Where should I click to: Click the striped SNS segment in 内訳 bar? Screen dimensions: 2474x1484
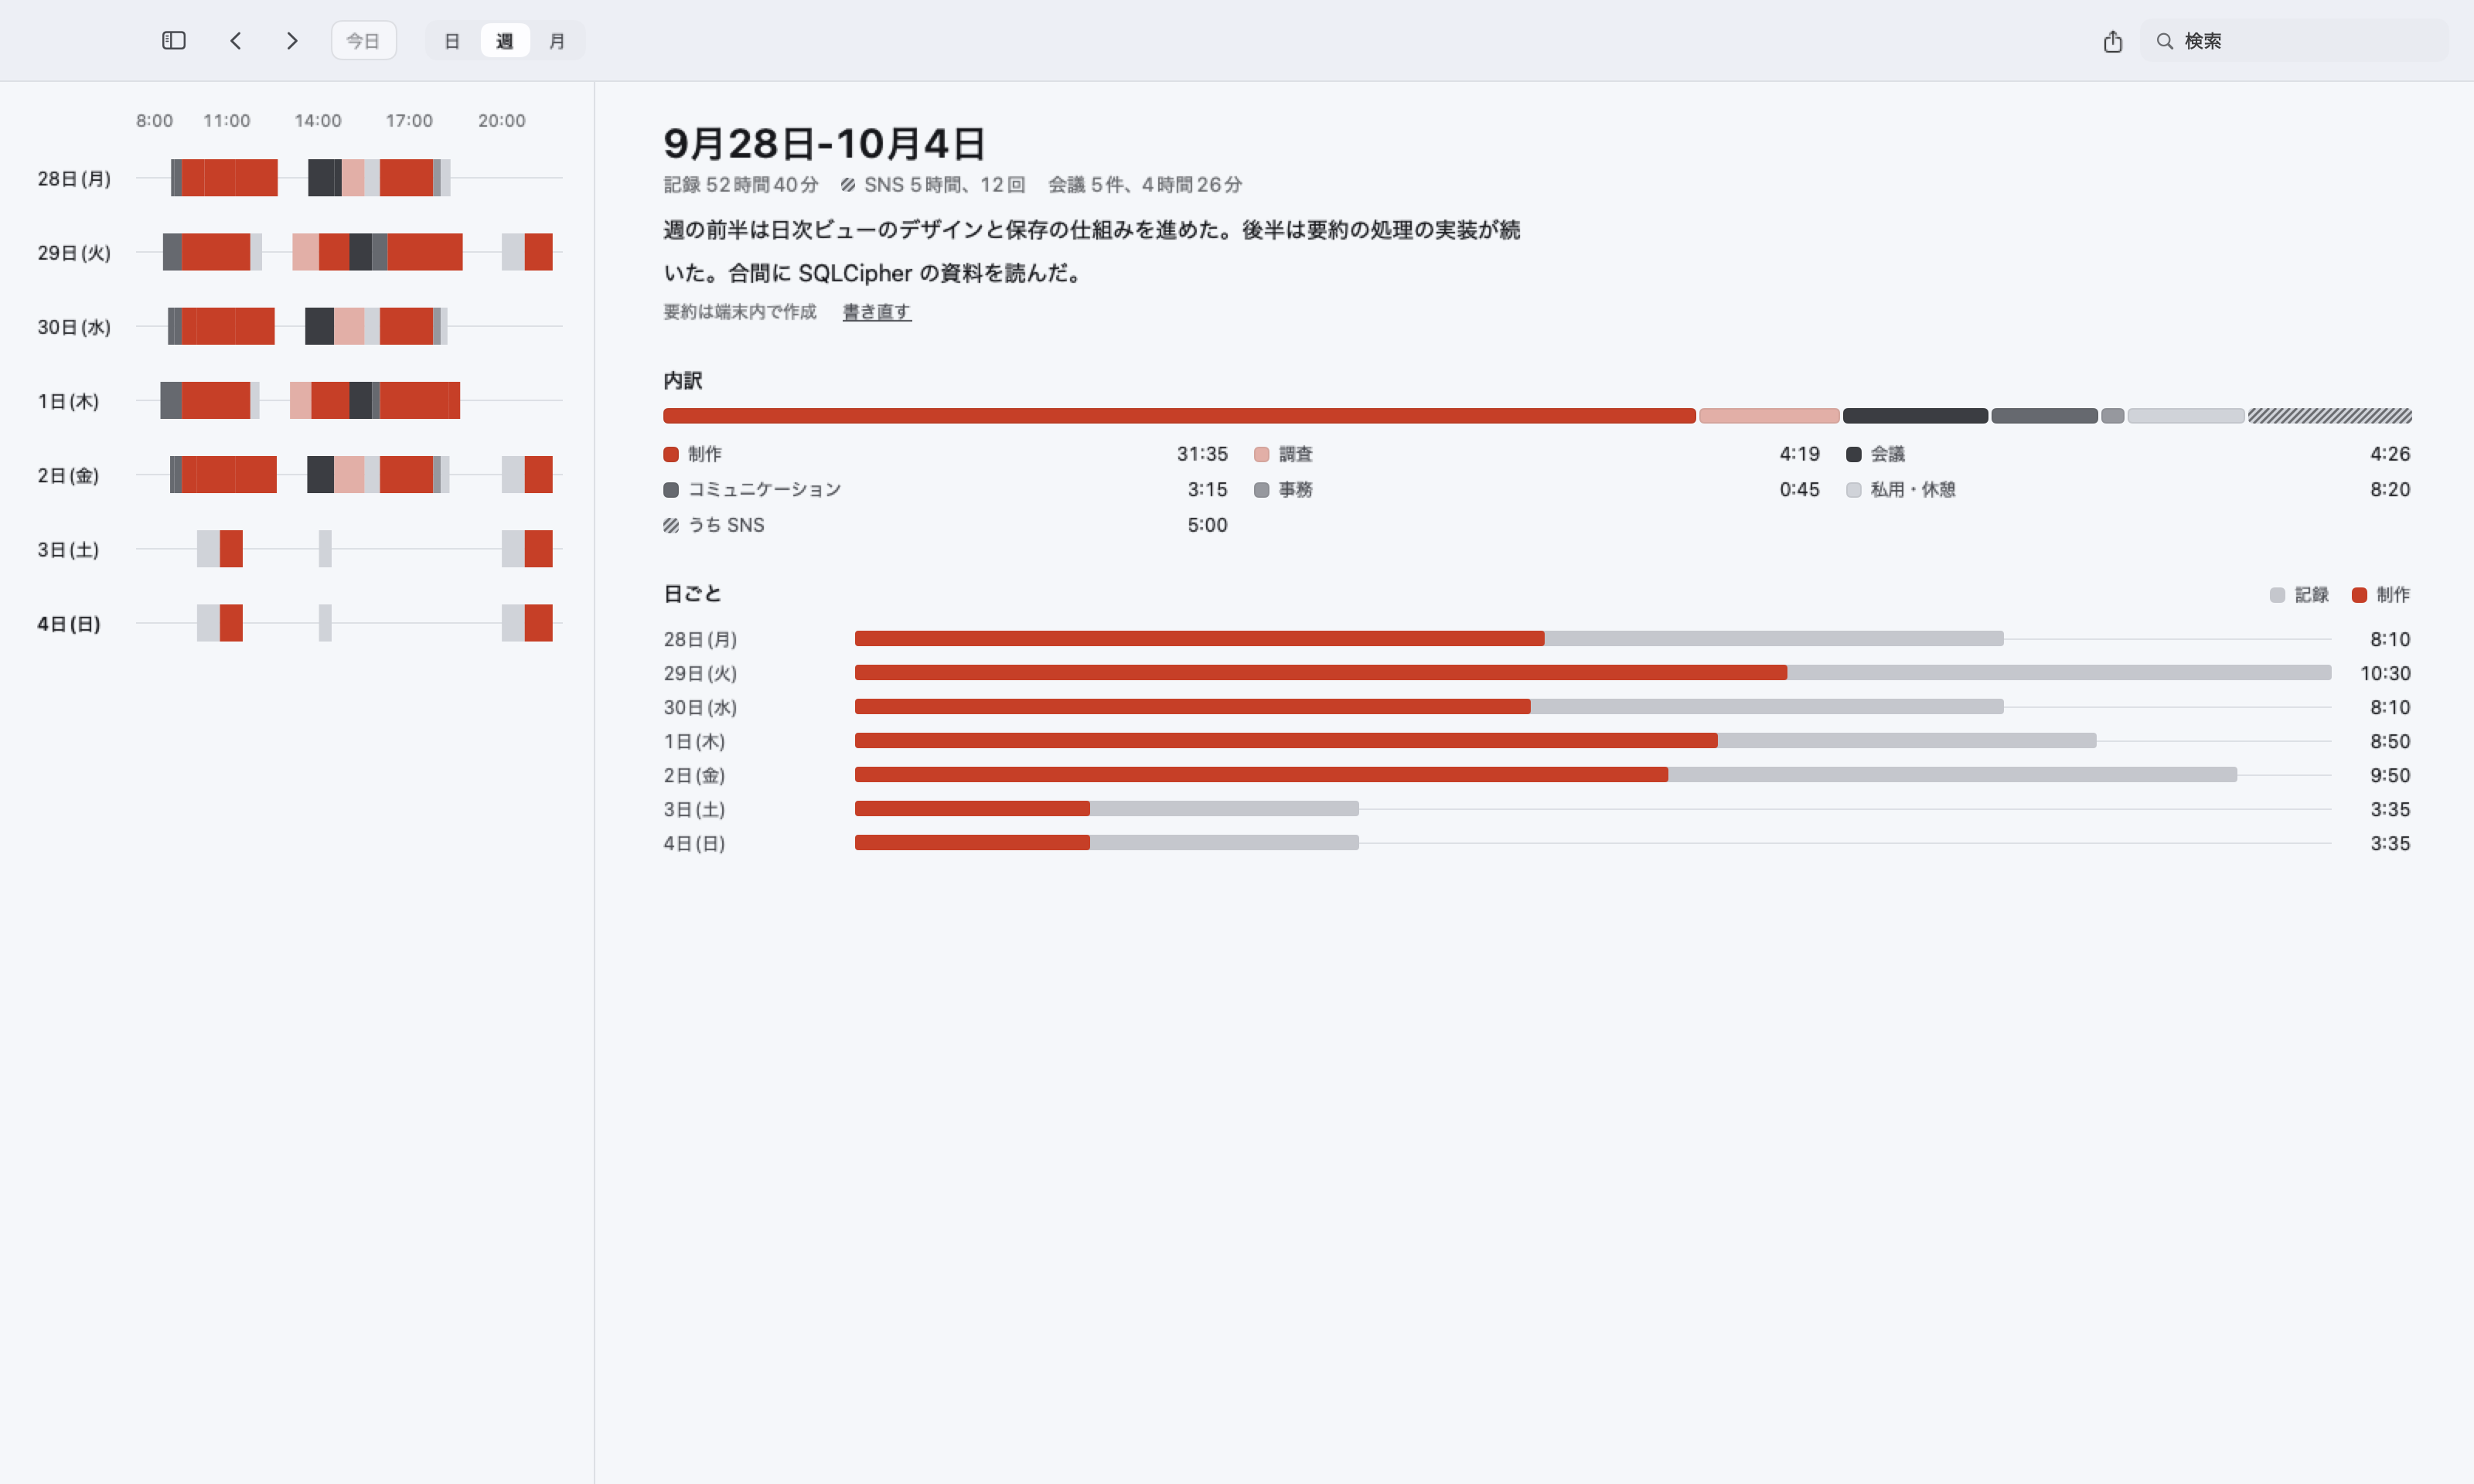[x=2330, y=416]
